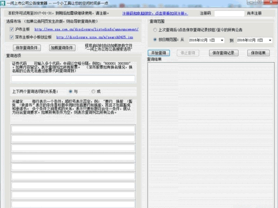Click inside the 查询结果 results list
Screen dimensions: 278x208
click(211, 135)
